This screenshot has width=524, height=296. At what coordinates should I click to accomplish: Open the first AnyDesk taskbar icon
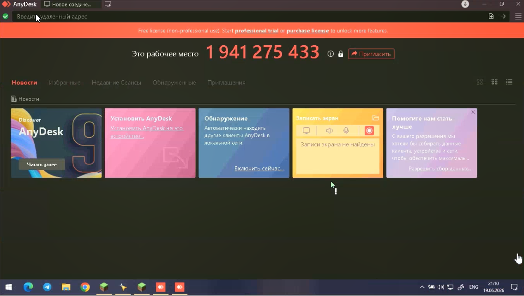pos(161,287)
